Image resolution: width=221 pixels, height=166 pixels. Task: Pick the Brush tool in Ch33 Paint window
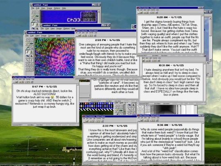pos(37,25)
